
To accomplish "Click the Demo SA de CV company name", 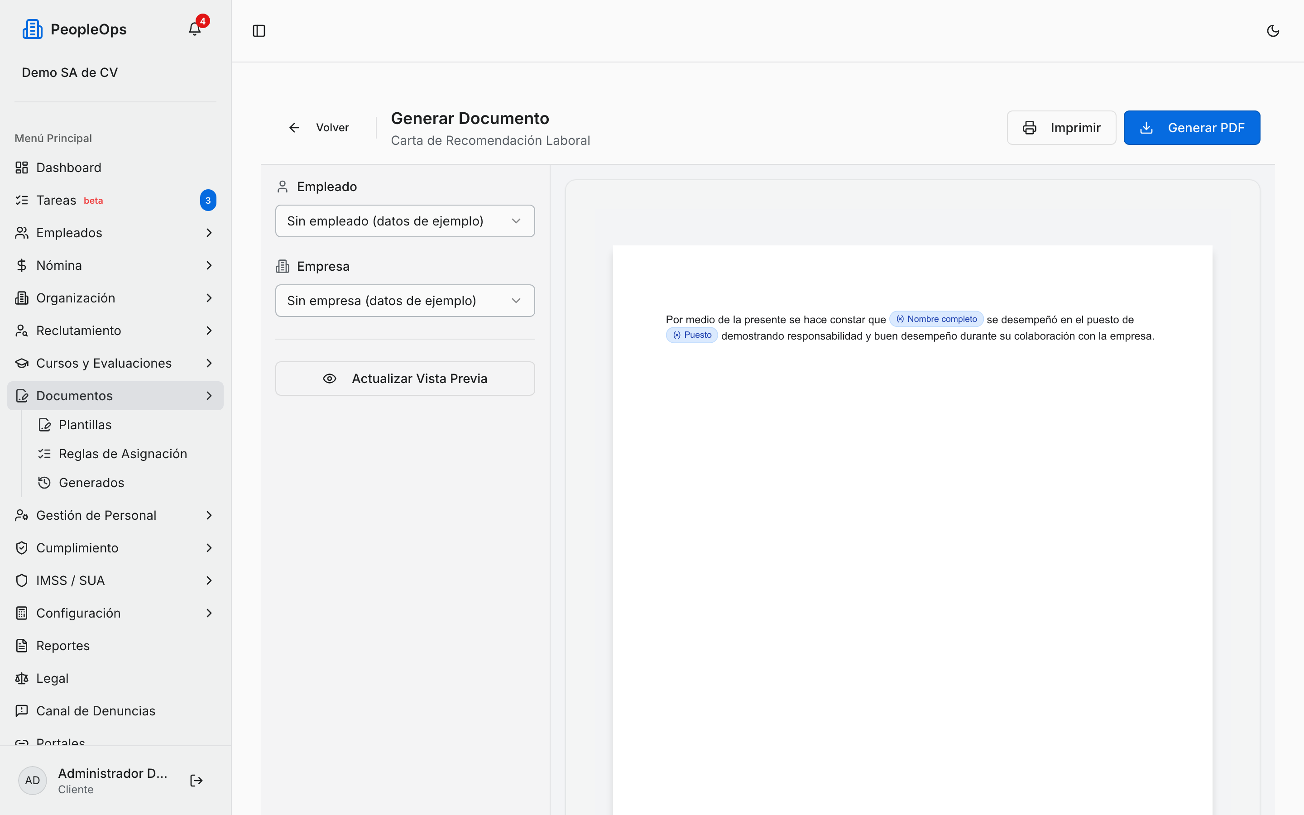I will point(70,72).
